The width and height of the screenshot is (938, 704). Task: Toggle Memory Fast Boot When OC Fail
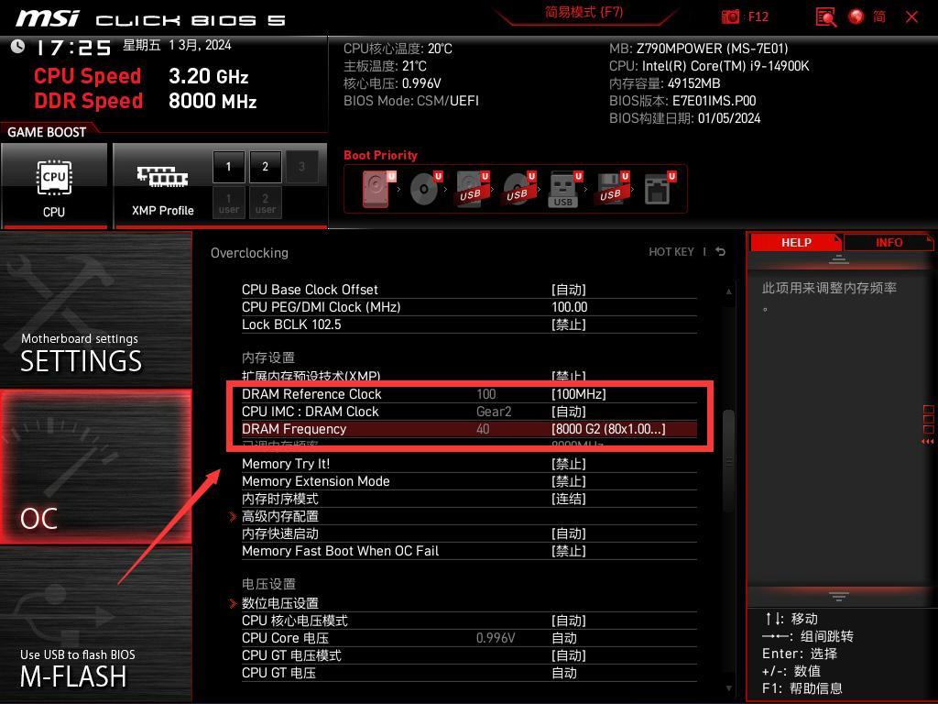point(469,551)
